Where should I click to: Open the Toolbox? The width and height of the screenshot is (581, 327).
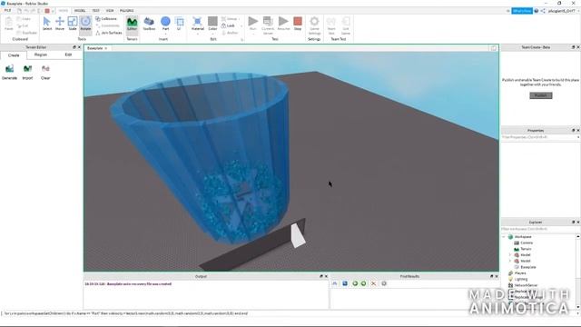point(149,24)
